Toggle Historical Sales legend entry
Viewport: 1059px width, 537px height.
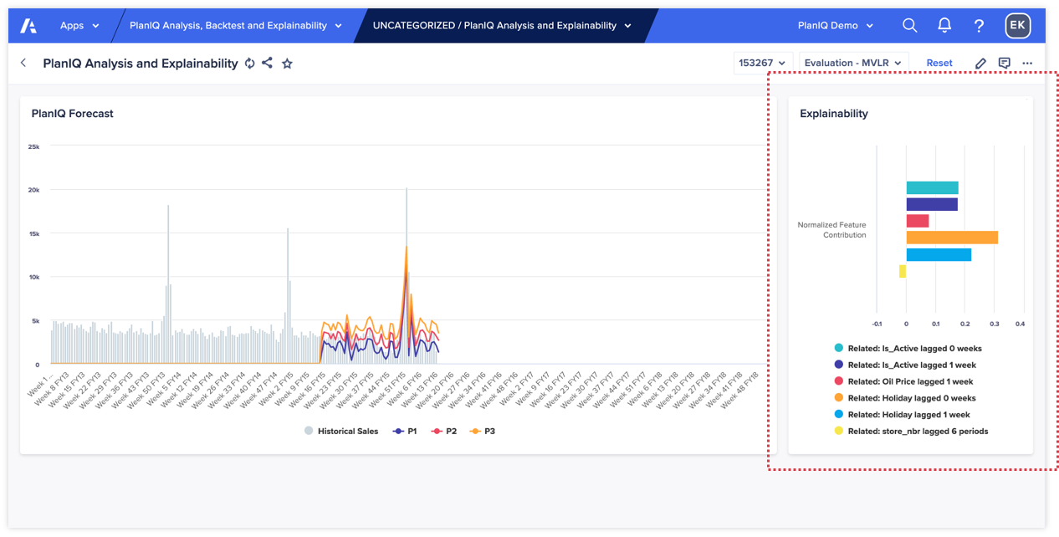(x=341, y=432)
